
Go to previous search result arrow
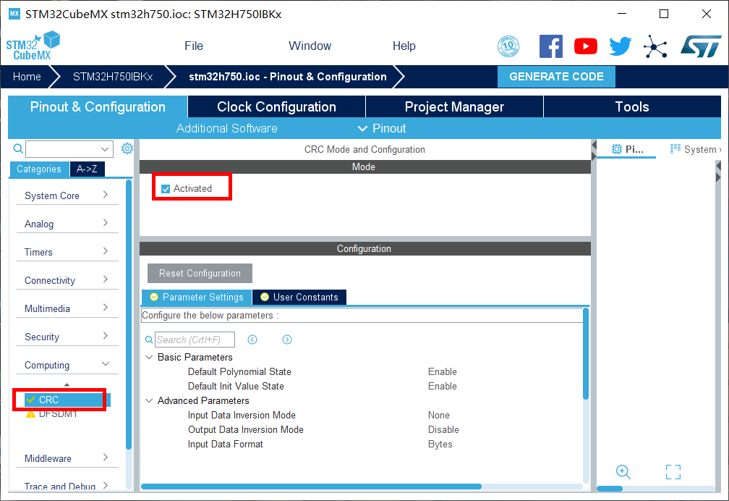coord(252,340)
